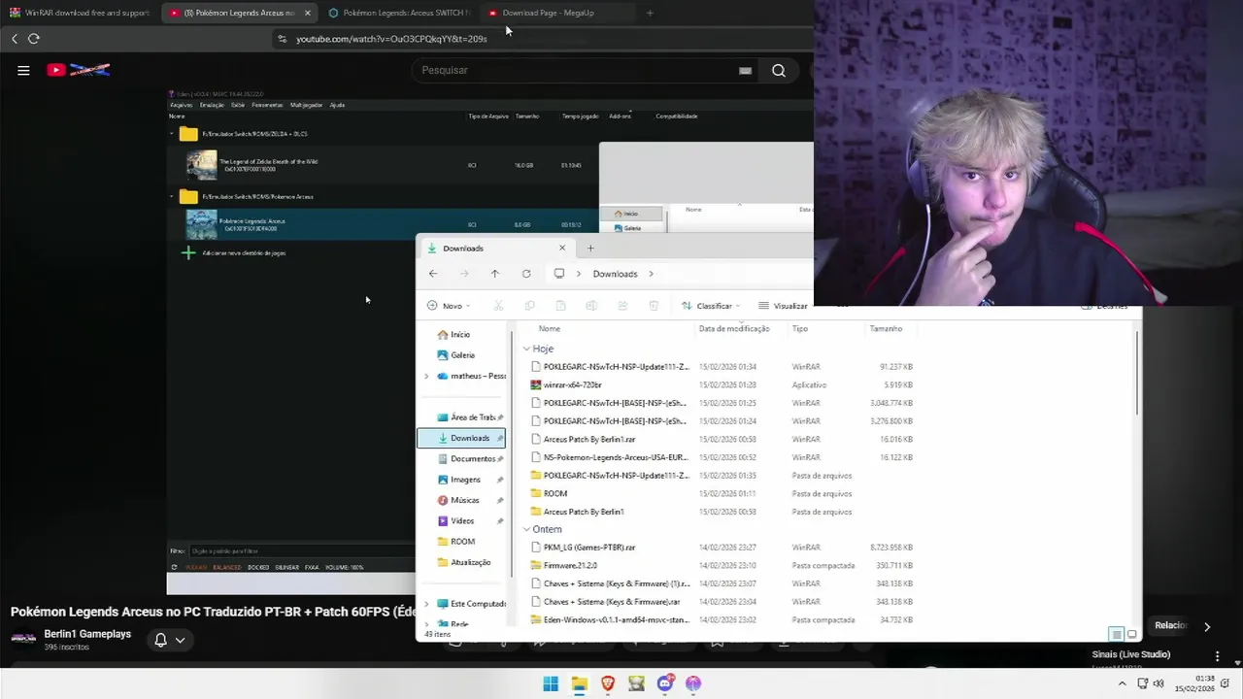Screen dimensions: 1243x699
Task: Navigate back in Downloads Explorer window
Action: 433,274
